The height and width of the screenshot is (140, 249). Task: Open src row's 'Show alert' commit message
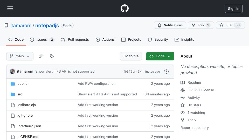[x=107, y=94]
